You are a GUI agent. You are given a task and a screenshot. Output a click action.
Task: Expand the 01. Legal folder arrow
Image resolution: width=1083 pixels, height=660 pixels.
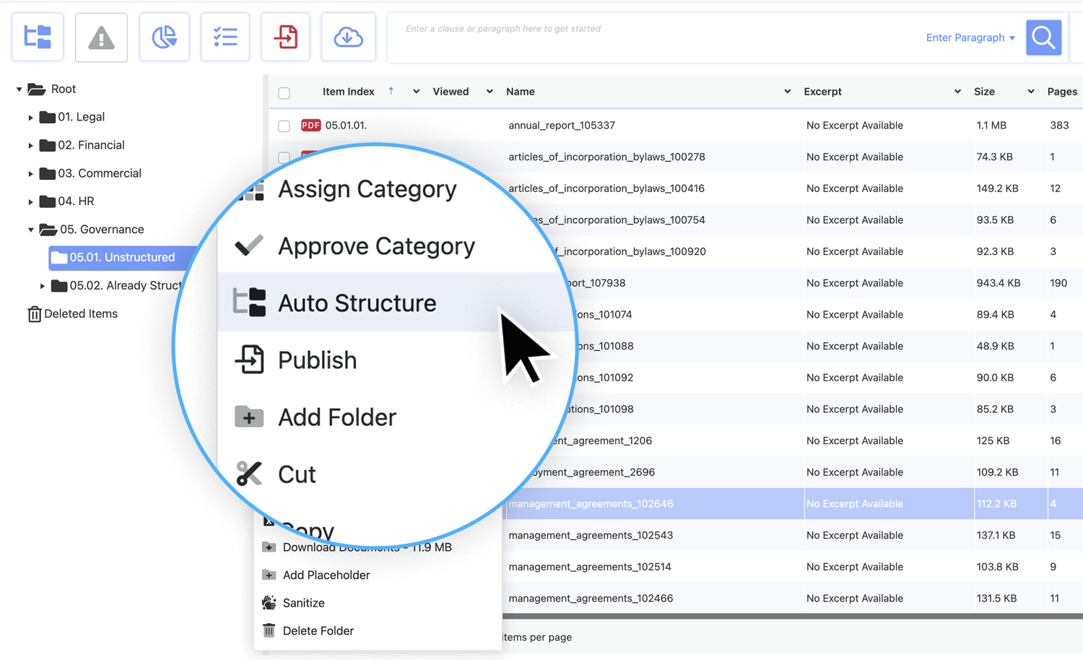(x=30, y=117)
